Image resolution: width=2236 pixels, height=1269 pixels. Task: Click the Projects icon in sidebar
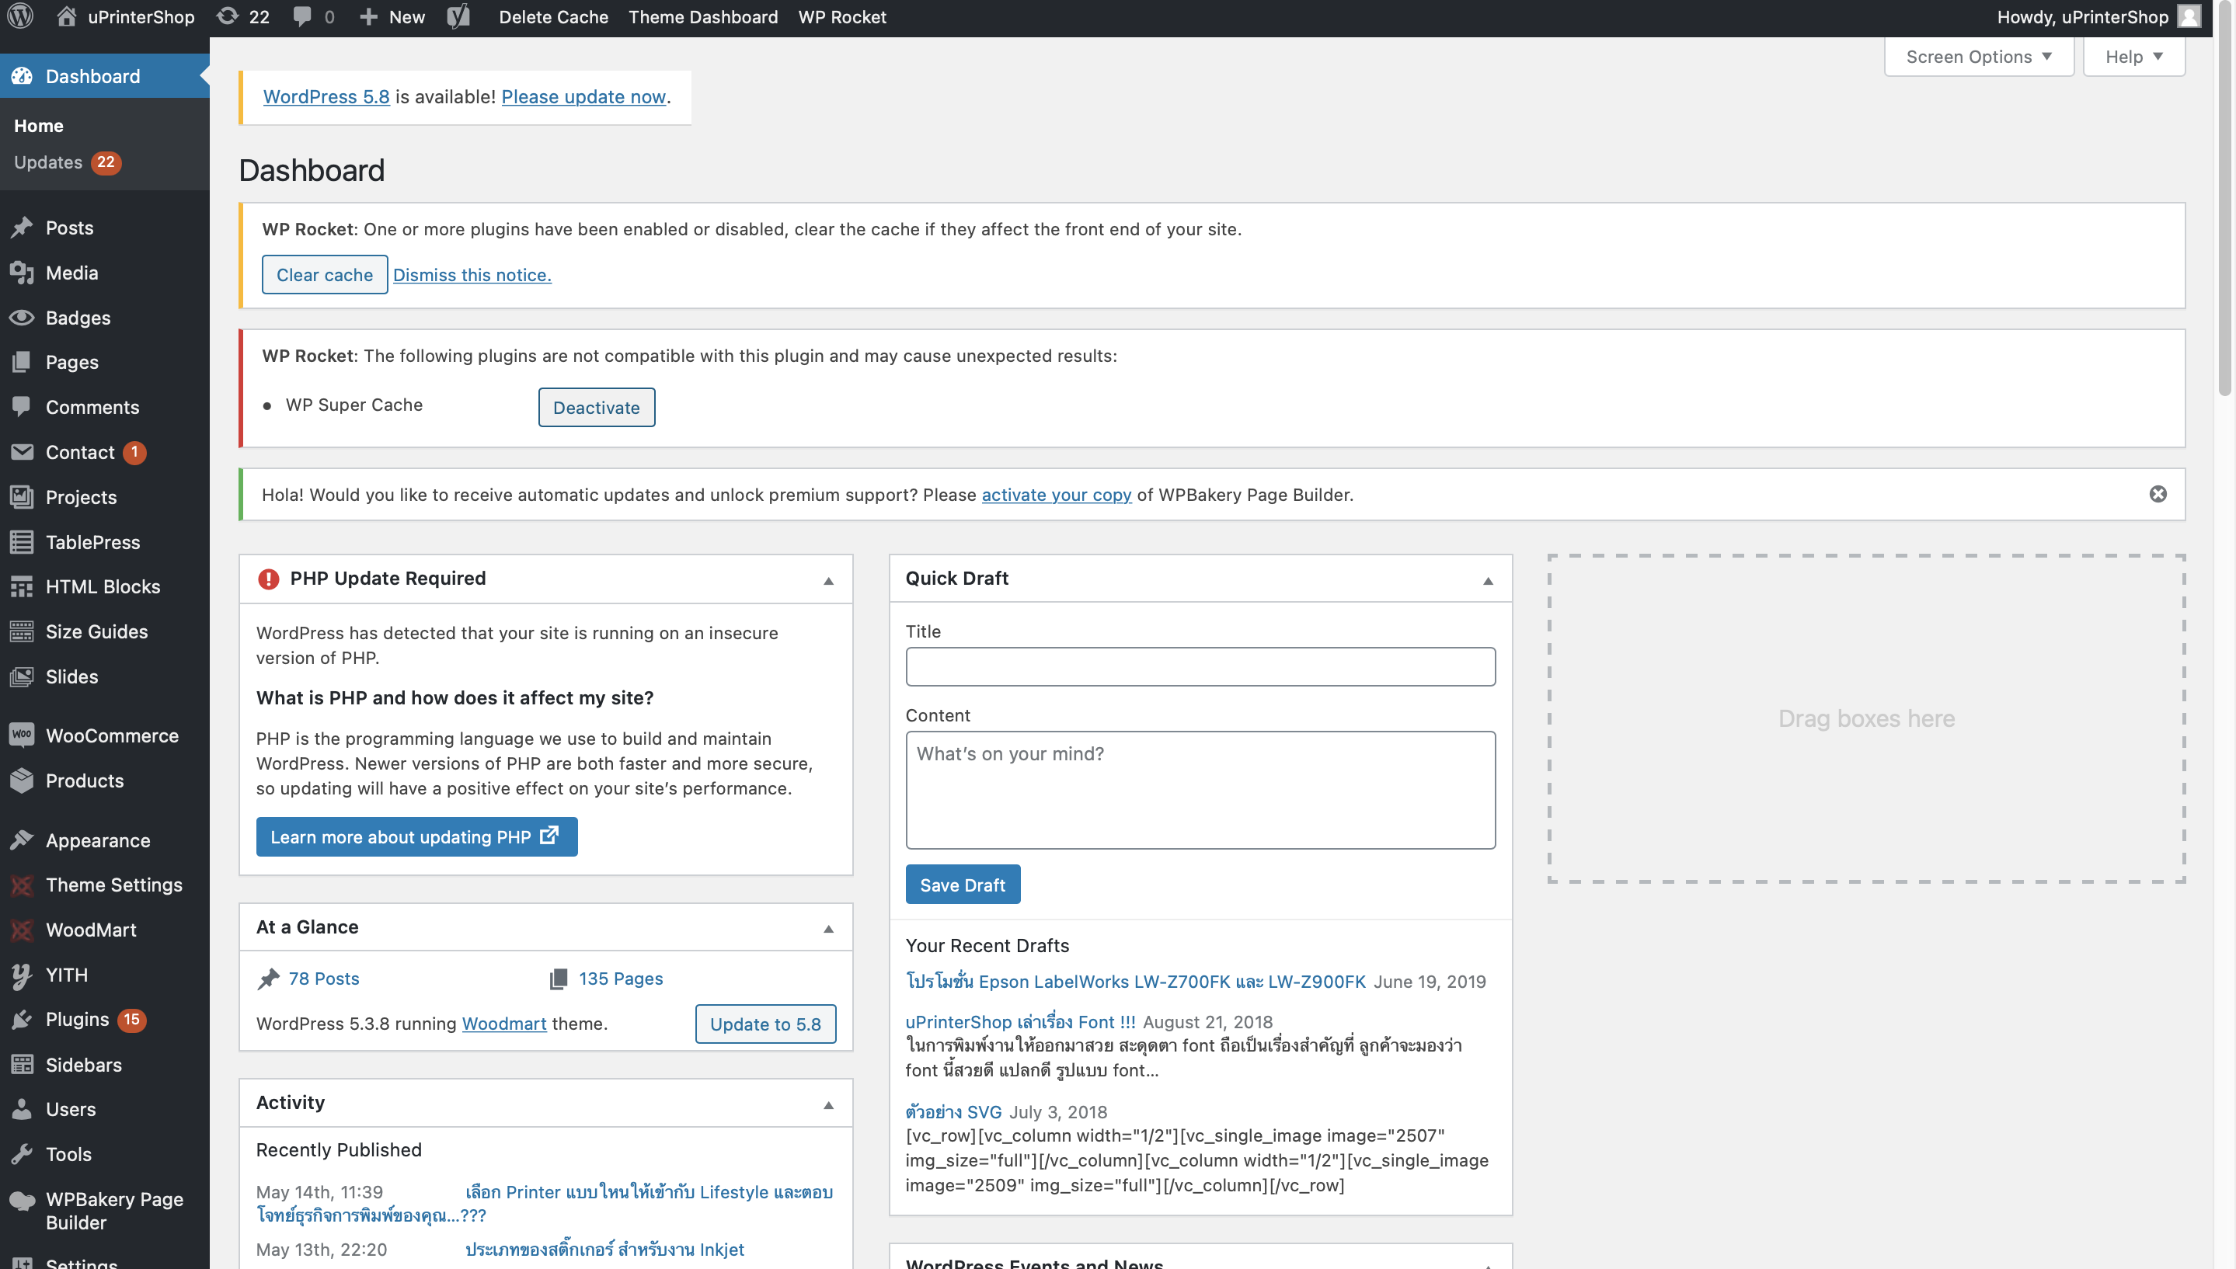(22, 497)
